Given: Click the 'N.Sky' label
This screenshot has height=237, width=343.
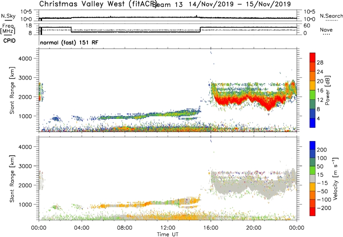Looking at the screenshot, I should click(8, 16).
